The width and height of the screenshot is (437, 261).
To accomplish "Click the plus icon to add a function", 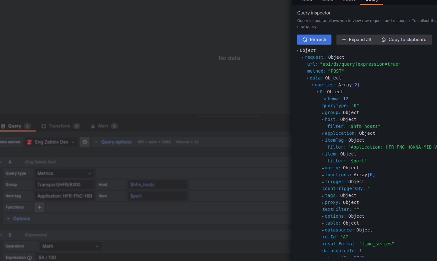I will (39, 207).
